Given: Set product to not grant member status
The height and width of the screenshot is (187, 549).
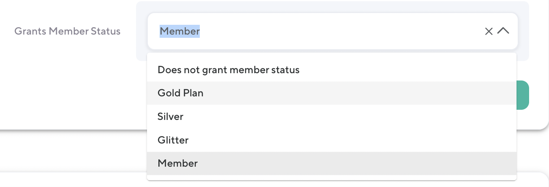Looking at the screenshot, I should pyautogui.click(x=228, y=70).
